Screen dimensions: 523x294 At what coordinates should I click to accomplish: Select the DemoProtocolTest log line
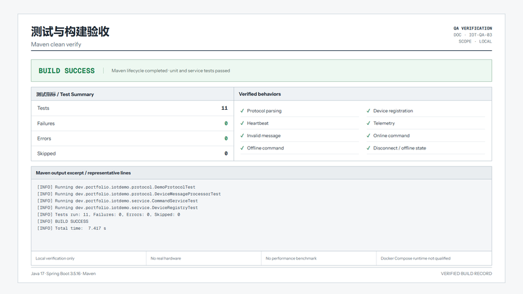pos(116,188)
